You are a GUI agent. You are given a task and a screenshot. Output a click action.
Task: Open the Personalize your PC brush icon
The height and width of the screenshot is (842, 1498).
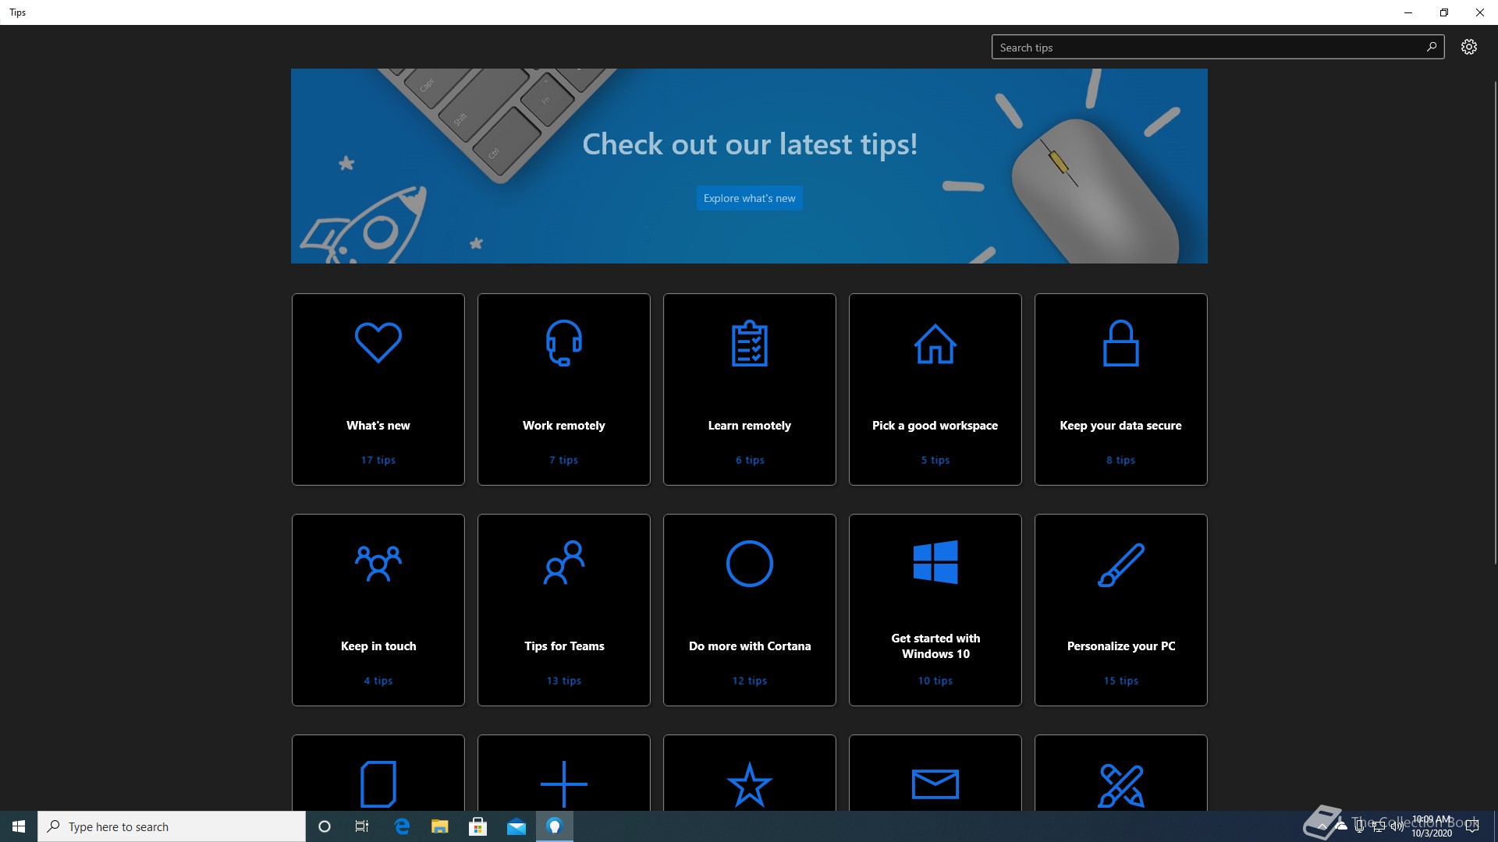[x=1121, y=564]
